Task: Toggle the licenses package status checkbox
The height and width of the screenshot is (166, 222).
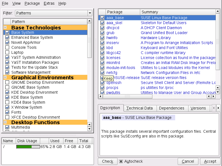Action: coord(102,58)
